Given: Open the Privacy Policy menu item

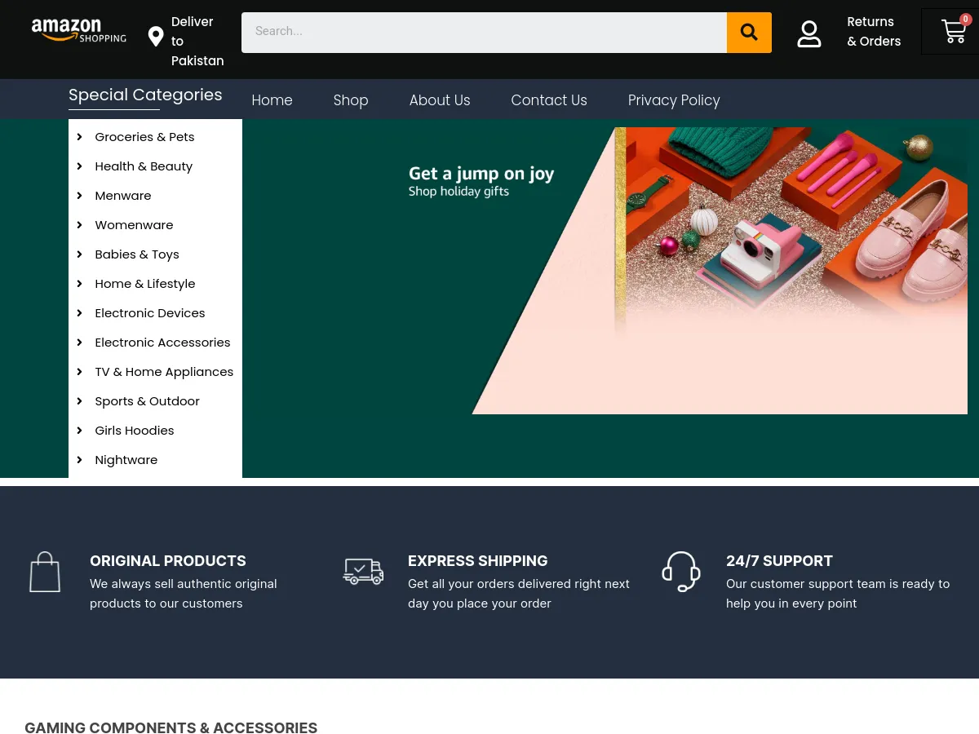Looking at the screenshot, I should (x=674, y=100).
